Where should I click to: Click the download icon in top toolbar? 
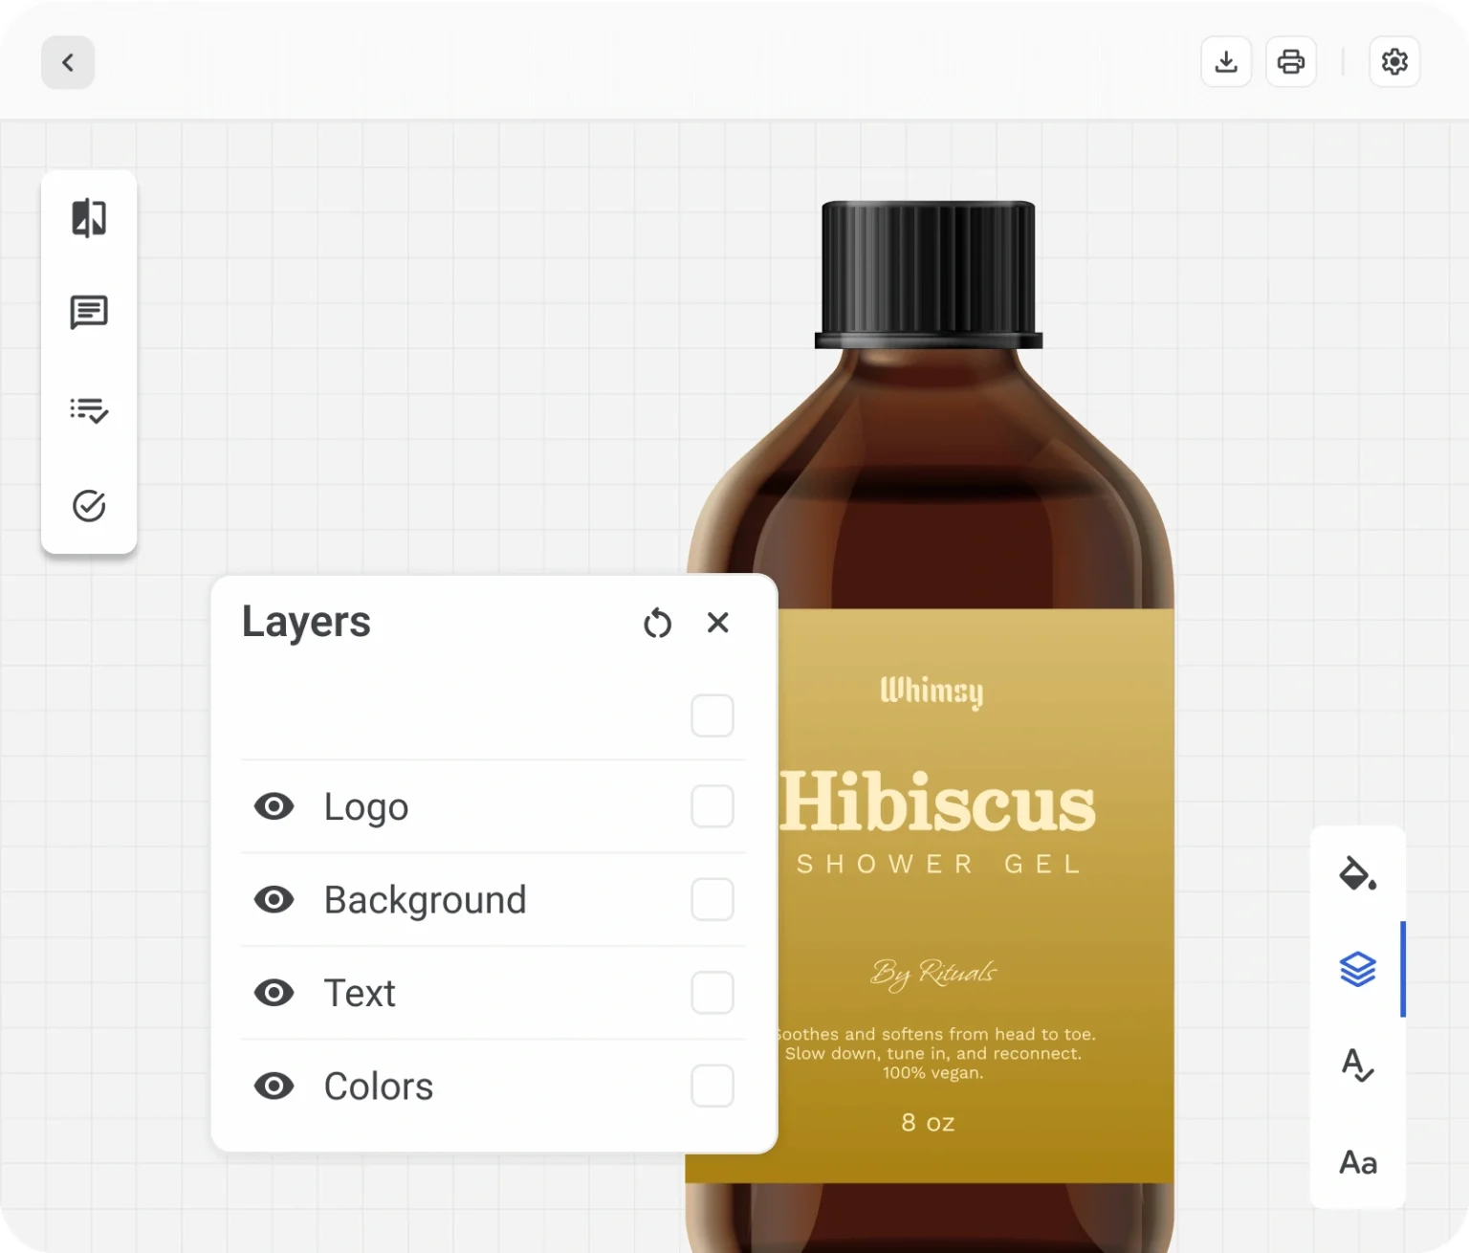click(x=1226, y=61)
